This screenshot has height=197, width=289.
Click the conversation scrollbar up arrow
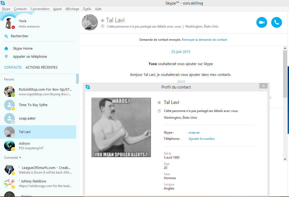click(285, 48)
